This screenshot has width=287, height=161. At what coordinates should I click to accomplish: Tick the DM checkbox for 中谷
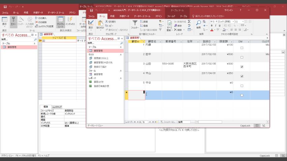point(242,86)
